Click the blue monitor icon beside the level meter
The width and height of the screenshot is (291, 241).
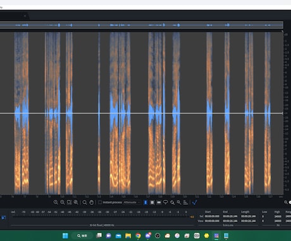click(3, 218)
